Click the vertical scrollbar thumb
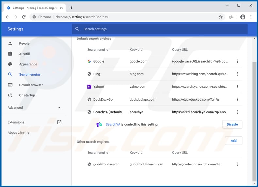The height and width of the screenshot is (187, 258). point(254,121)
